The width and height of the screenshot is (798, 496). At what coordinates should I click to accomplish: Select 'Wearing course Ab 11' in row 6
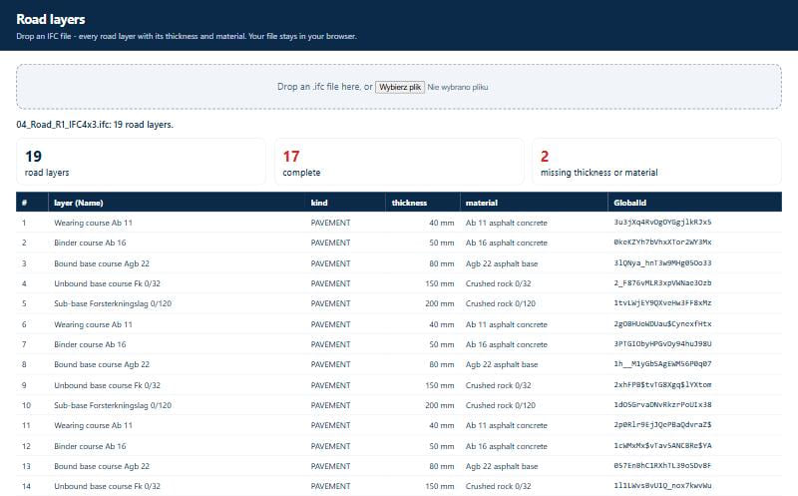(93, 324)
